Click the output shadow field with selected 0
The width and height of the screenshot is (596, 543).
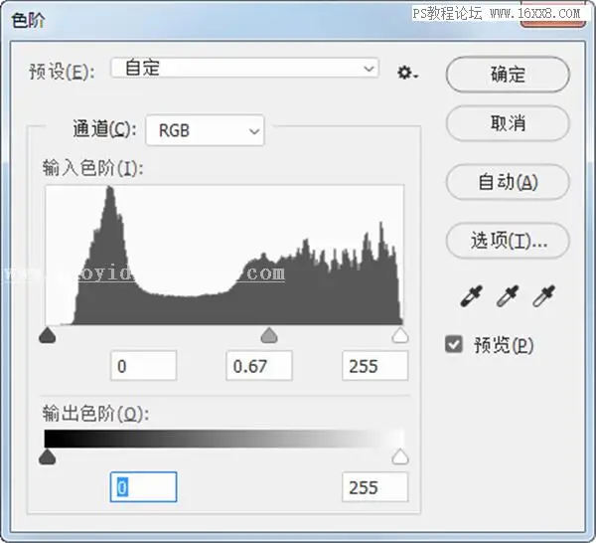[143, 486]
